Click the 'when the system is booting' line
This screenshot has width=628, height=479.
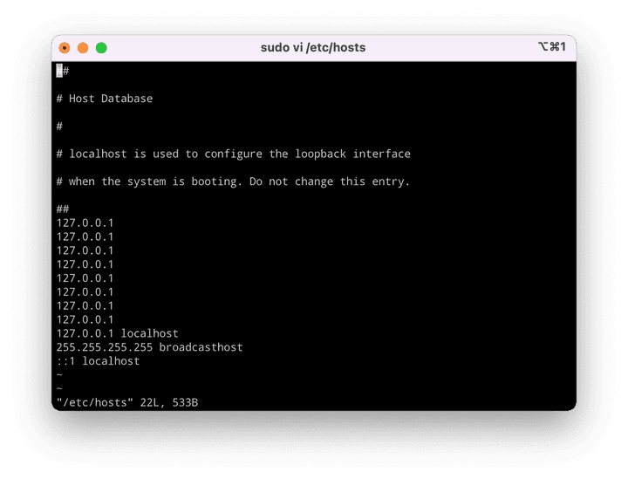coord(233,181)
